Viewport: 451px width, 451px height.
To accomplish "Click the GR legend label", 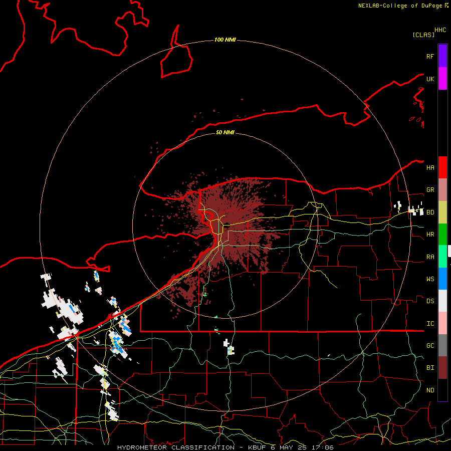I will tap(430, 190).
